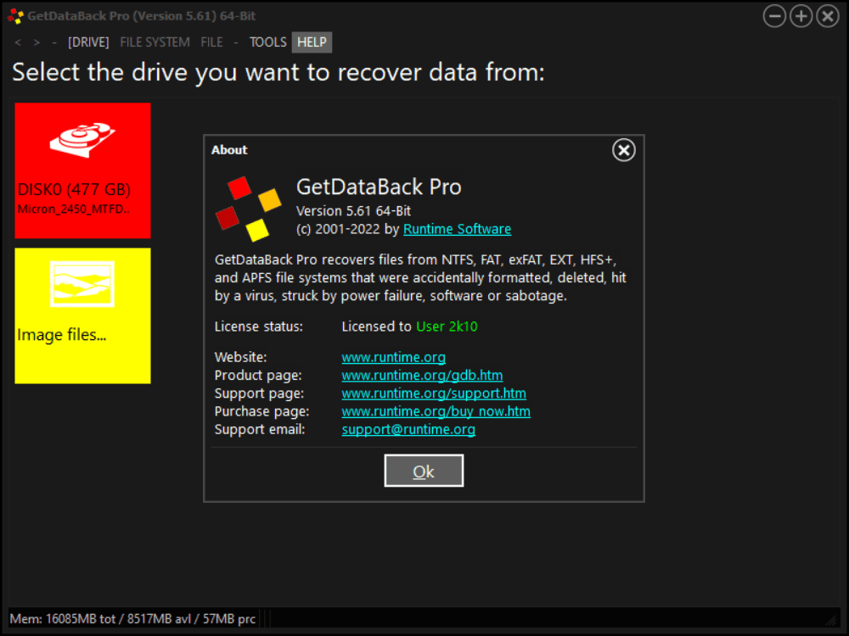The height and width of the screenshot is (636, 849).
Task: Maximize the window with the plus button
Action: coord(801,16)
